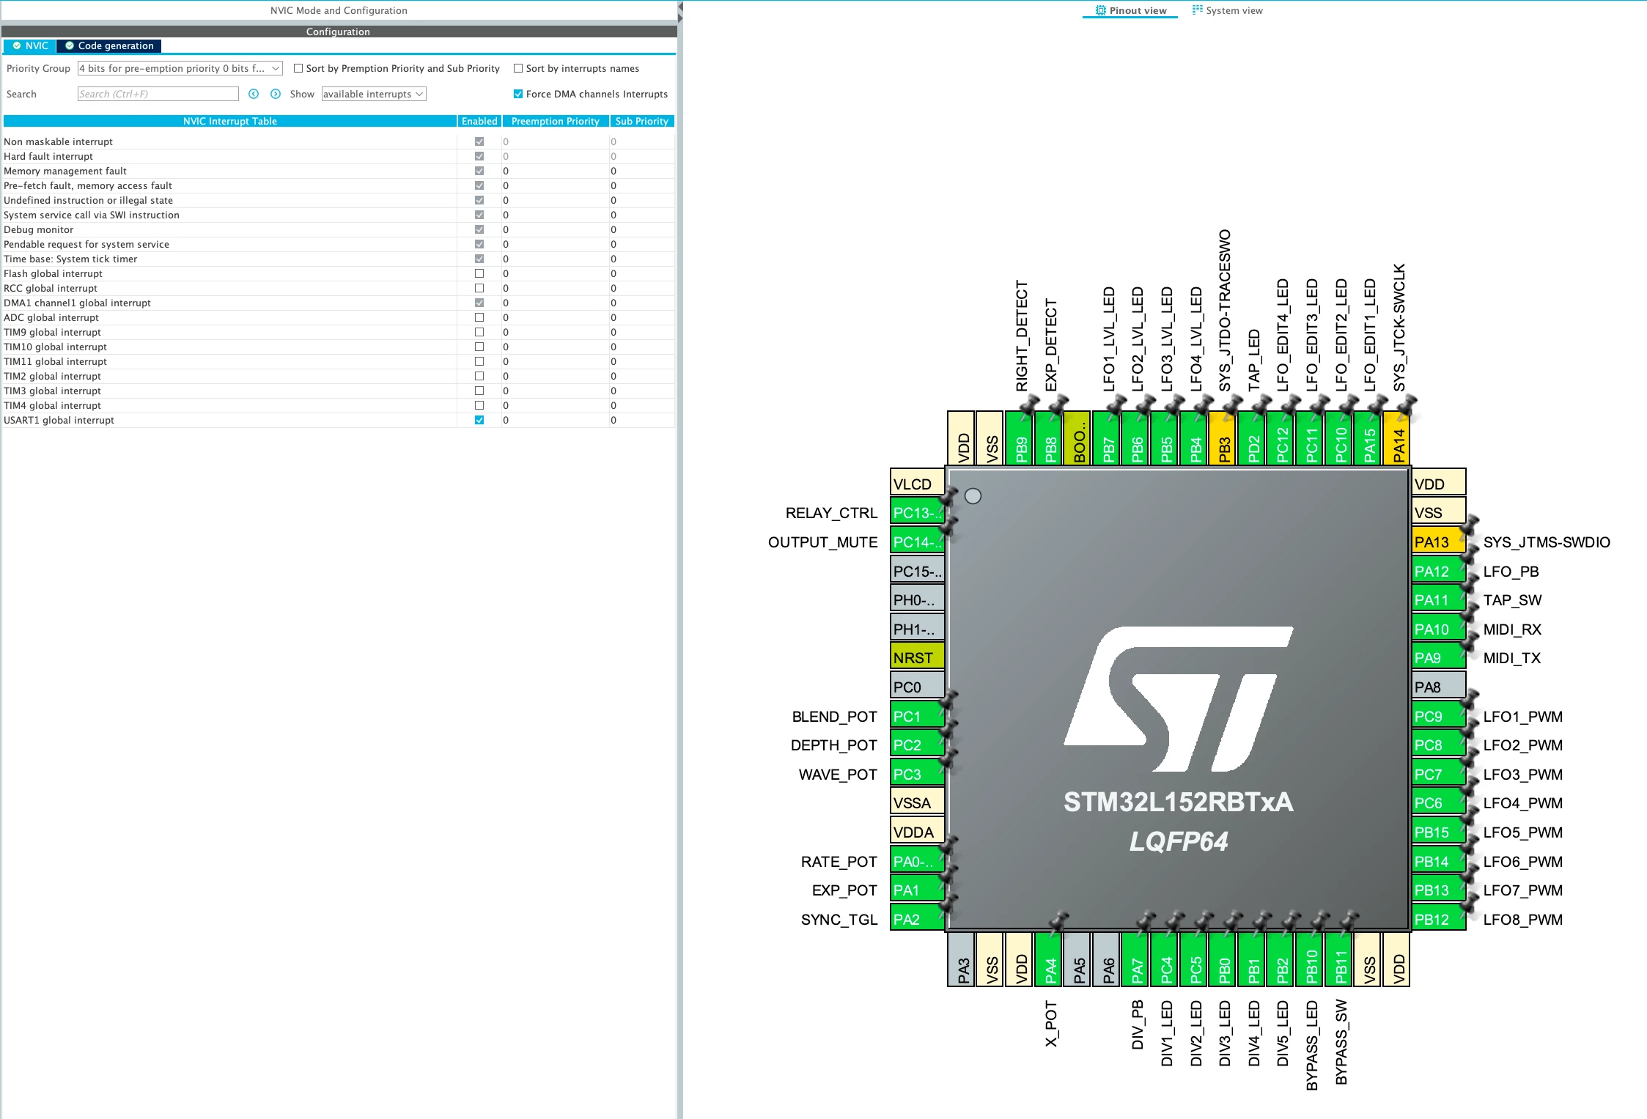Viewport: 1647px width, 1119px height.
Task: Click pin PA12 labeled LFO_PB
Action: coord(1438,571)
